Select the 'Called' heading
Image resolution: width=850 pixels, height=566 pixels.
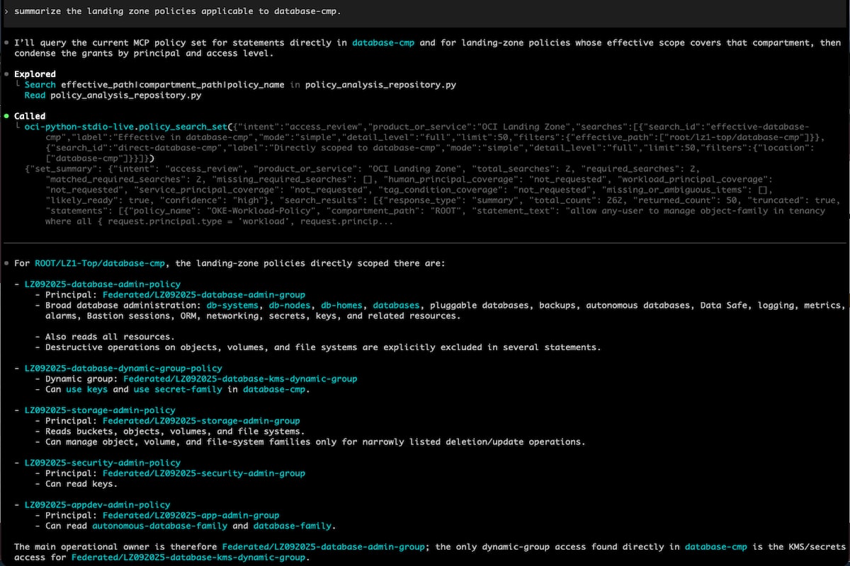click(30, 116)
